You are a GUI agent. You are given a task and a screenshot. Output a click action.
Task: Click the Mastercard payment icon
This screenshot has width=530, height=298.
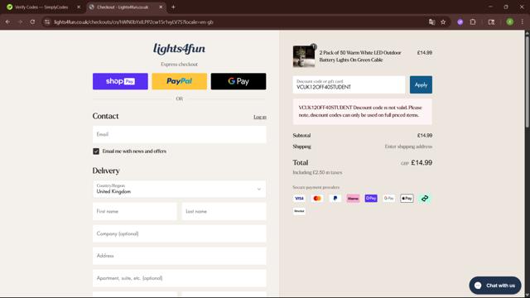317,199
